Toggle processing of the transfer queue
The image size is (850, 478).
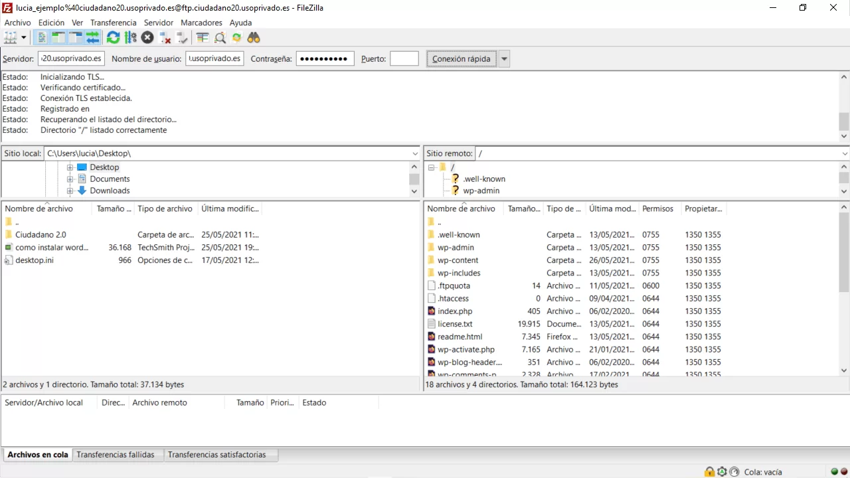(130, 38)
